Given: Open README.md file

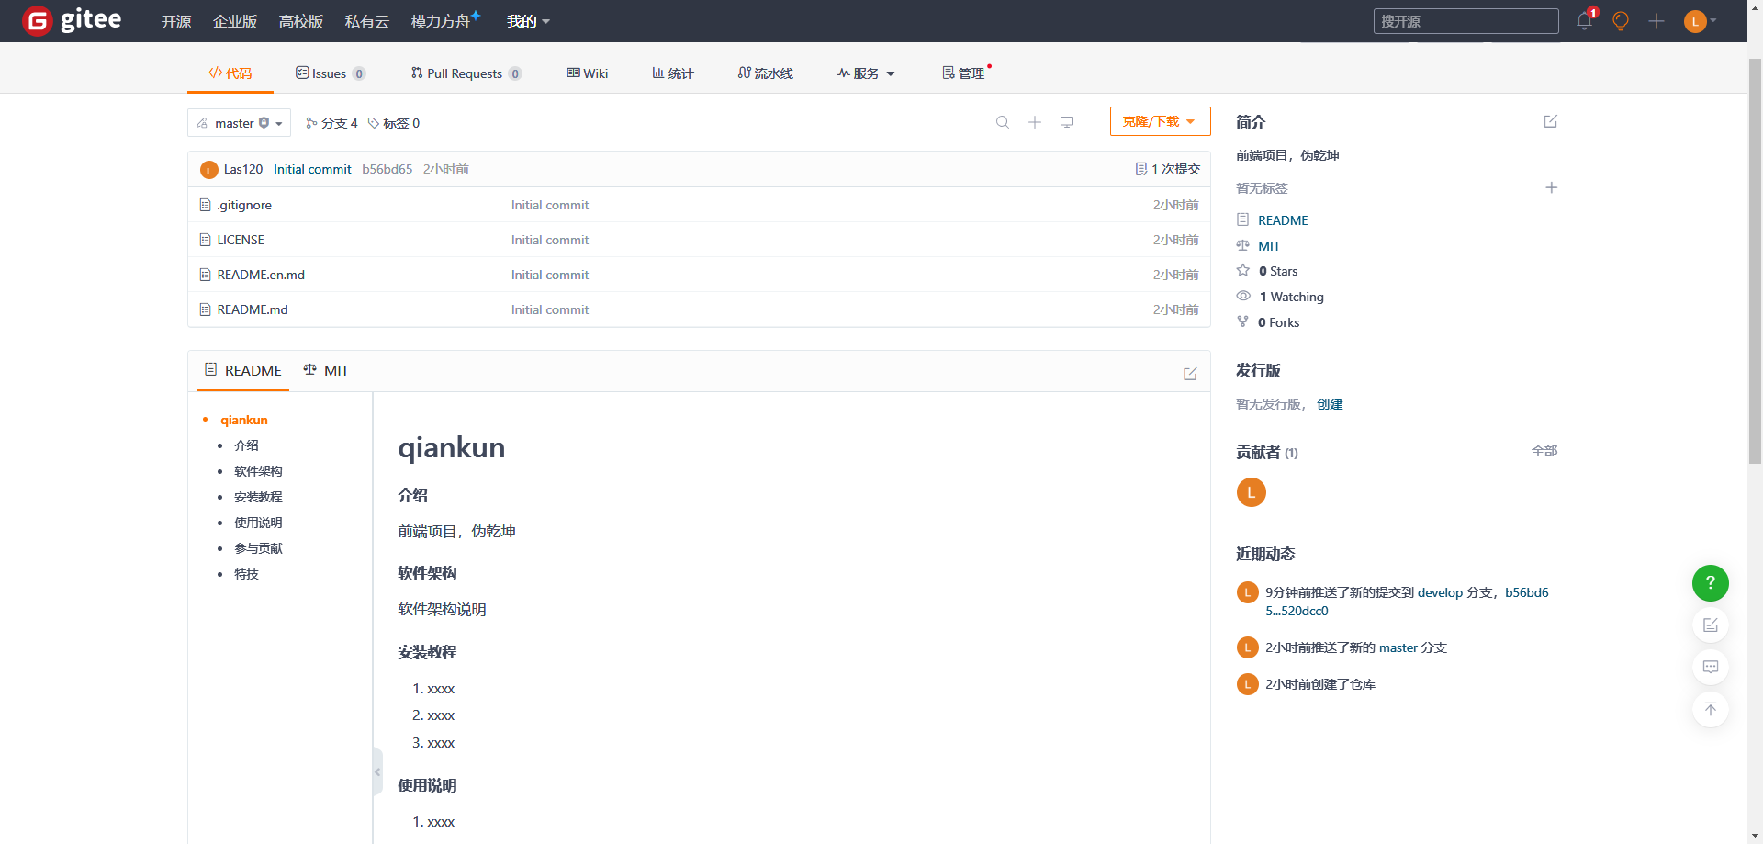Looking at the screenshot, I should [253, 309].
